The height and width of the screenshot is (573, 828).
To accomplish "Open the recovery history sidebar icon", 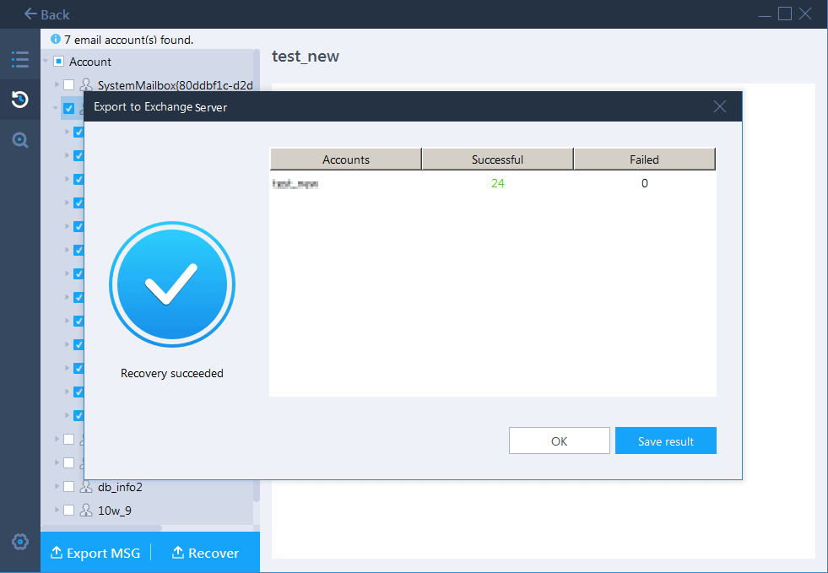I will click(20, 100).
